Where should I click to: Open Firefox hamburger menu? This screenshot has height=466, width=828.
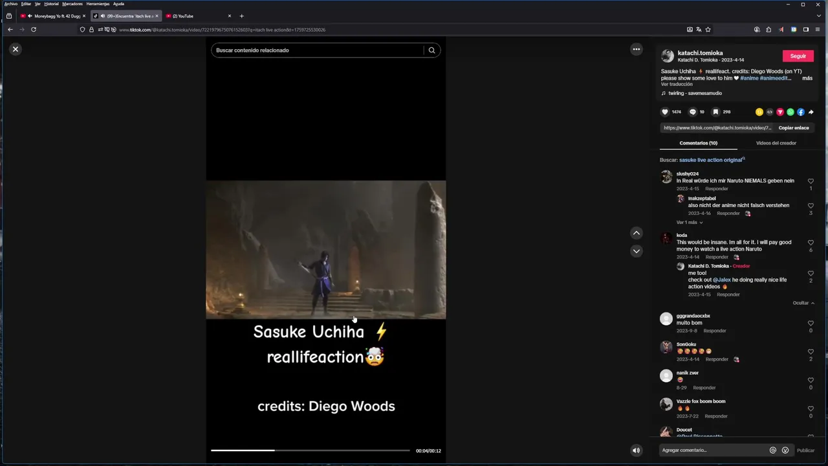tap(818, 29)
